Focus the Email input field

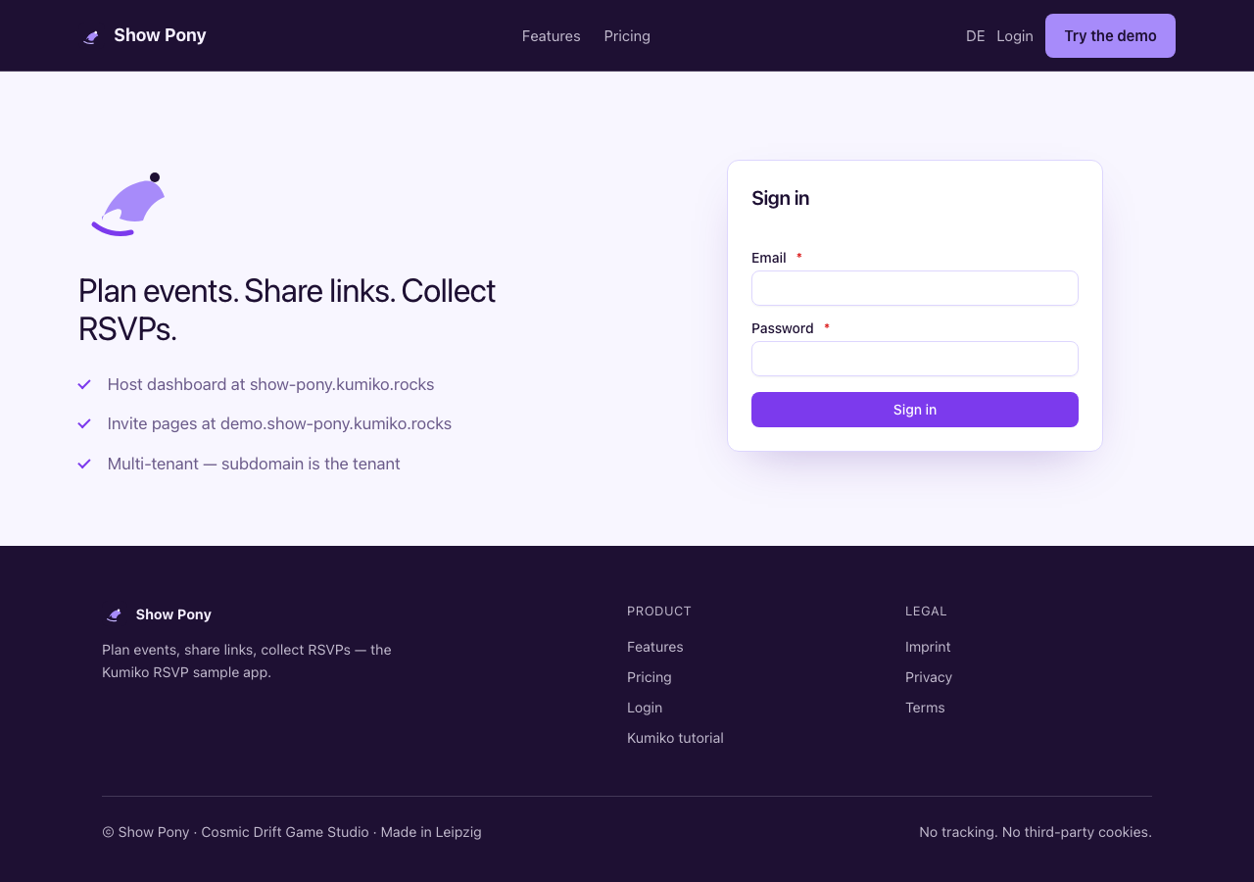915,288
